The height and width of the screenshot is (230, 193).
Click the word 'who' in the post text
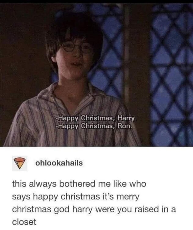[138, 184]
